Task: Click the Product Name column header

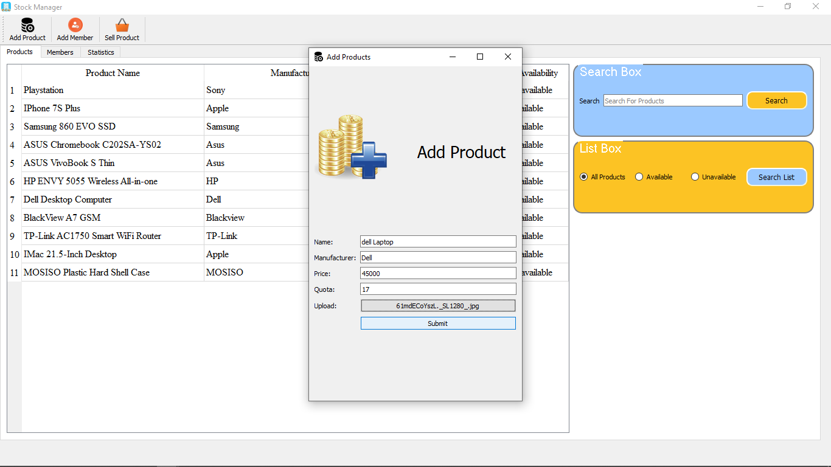Action: point(113,73)
